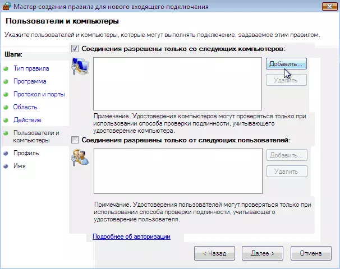Click the green bullet beside Действие
The height and width of the screenshot is (269, 340).
coord(6,120)
